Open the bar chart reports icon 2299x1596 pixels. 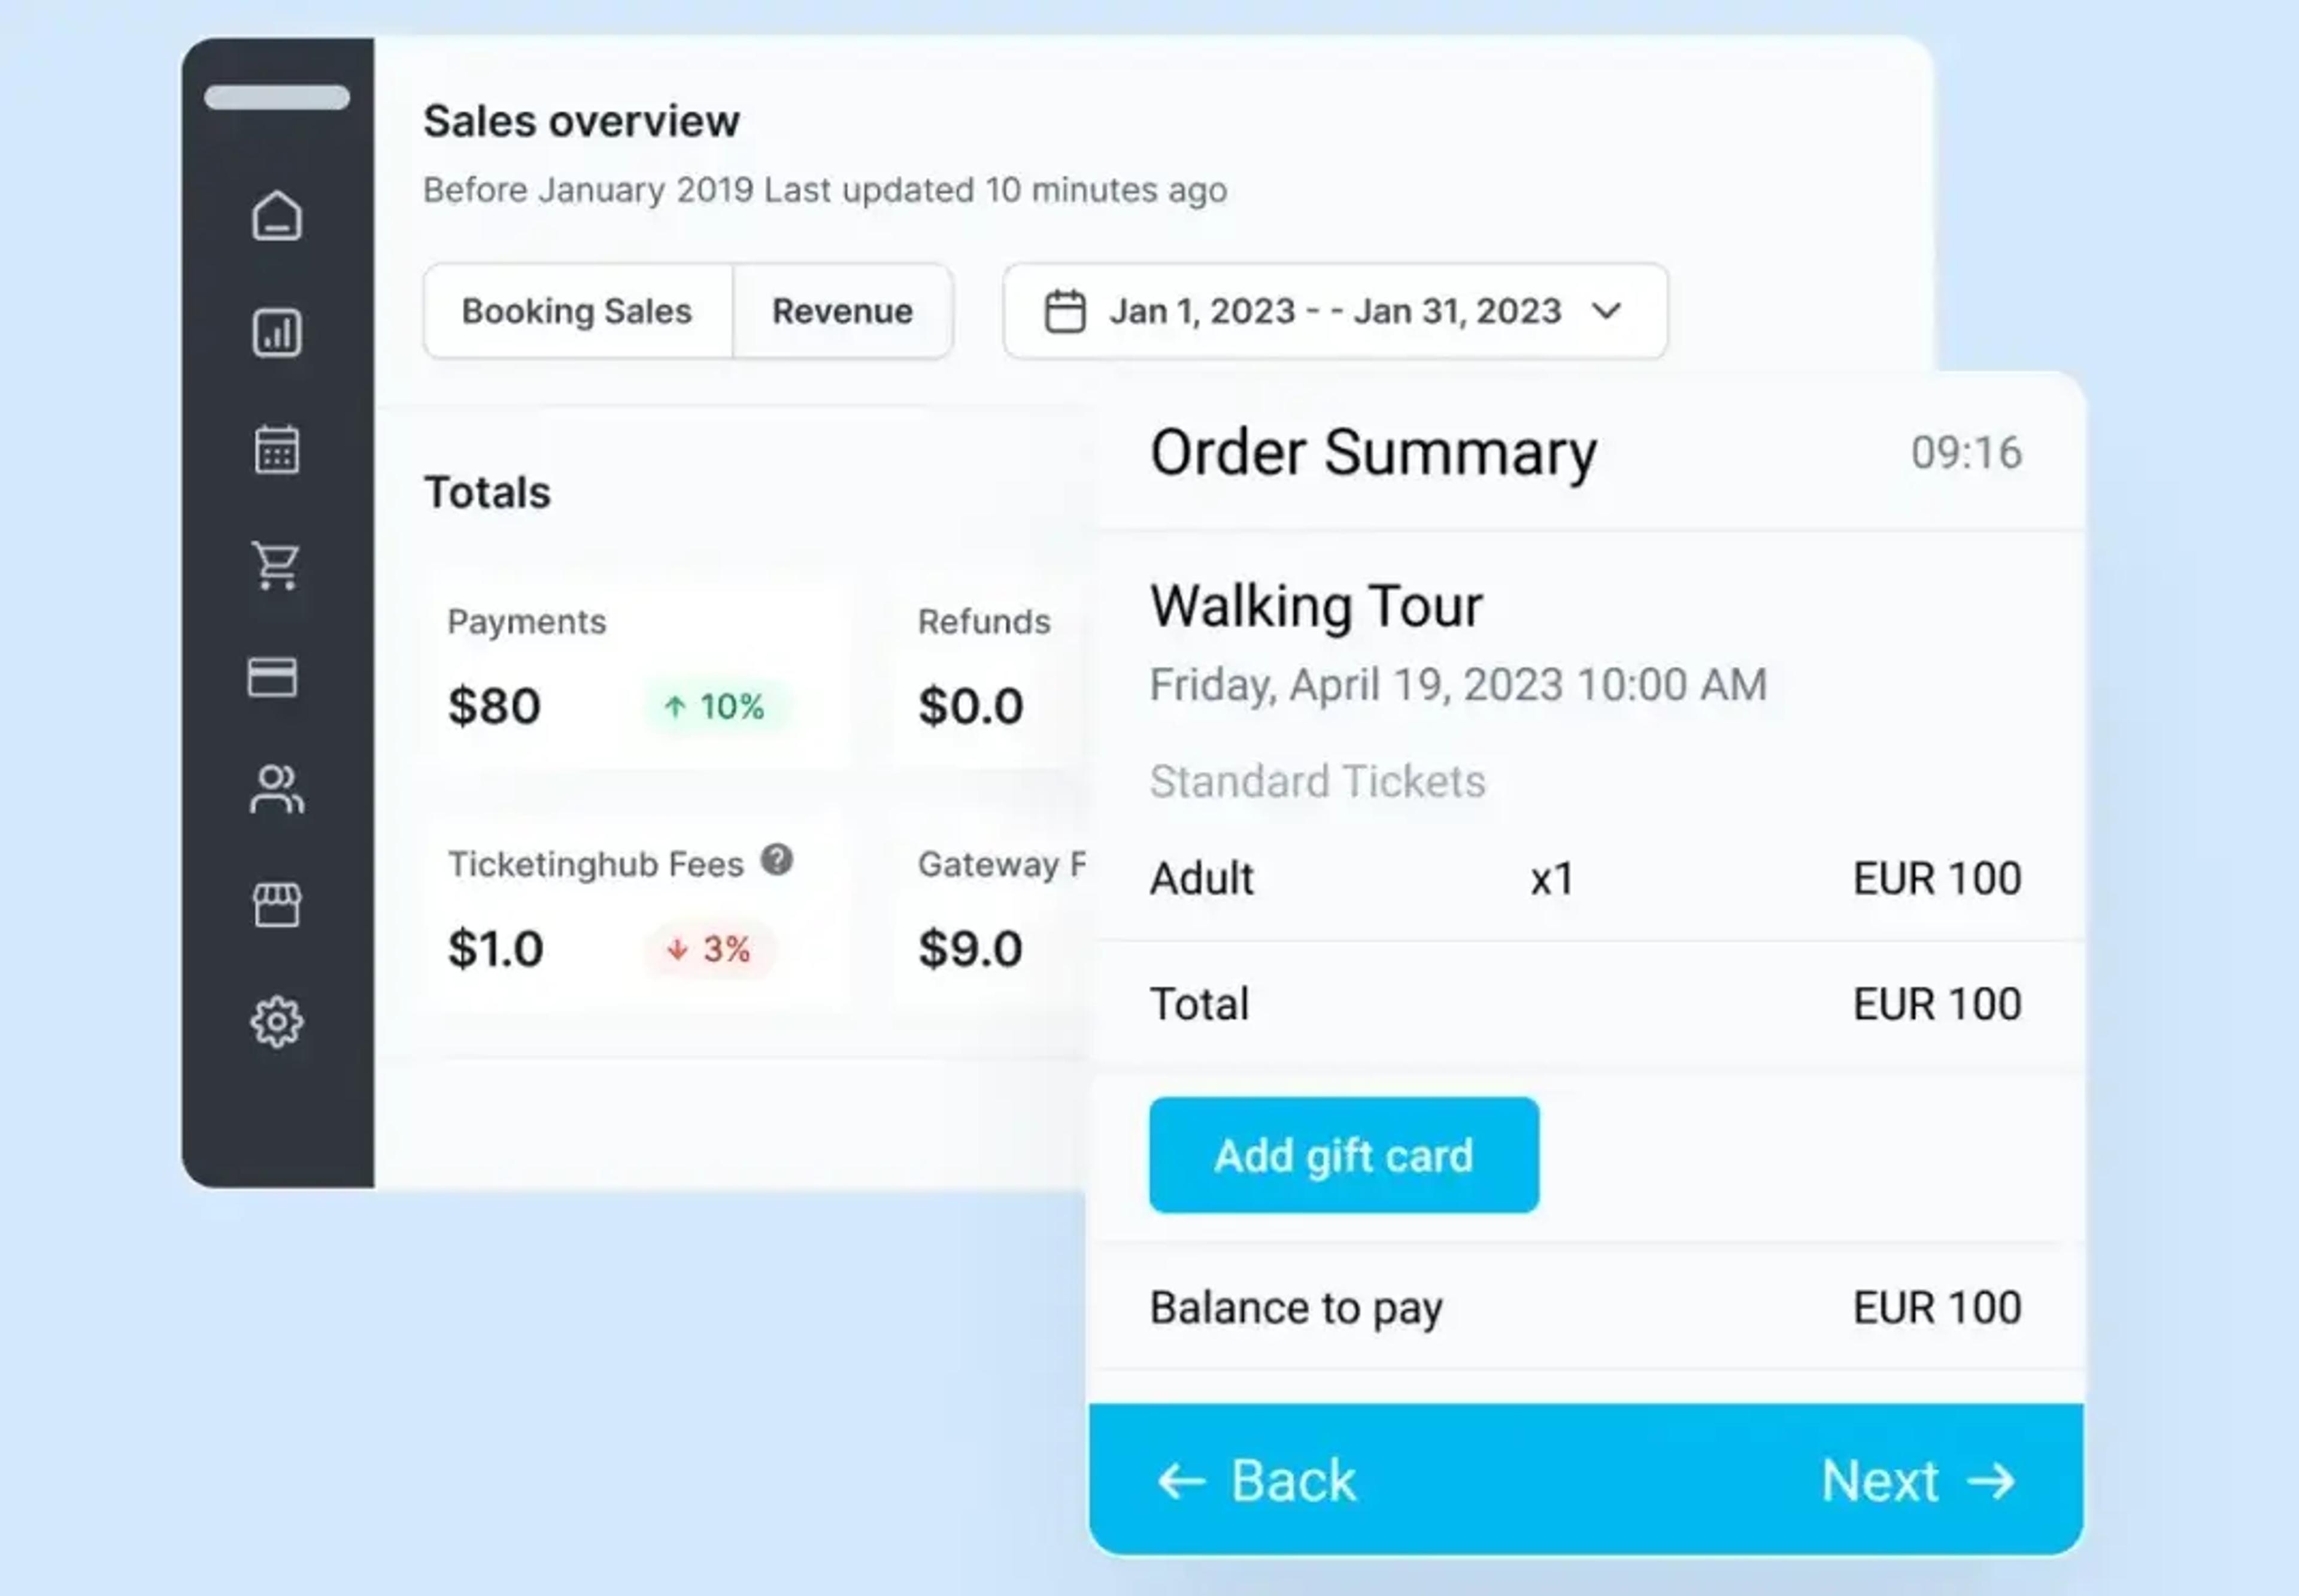[x=277, y=332]
